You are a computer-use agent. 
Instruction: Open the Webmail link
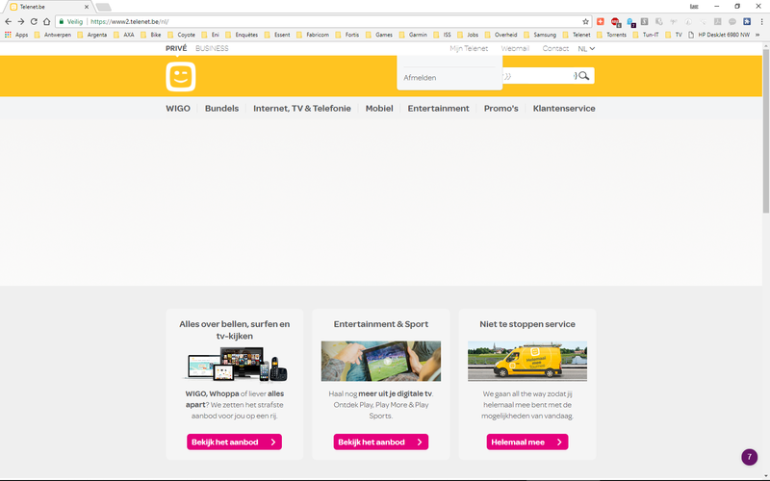point(515,48)
